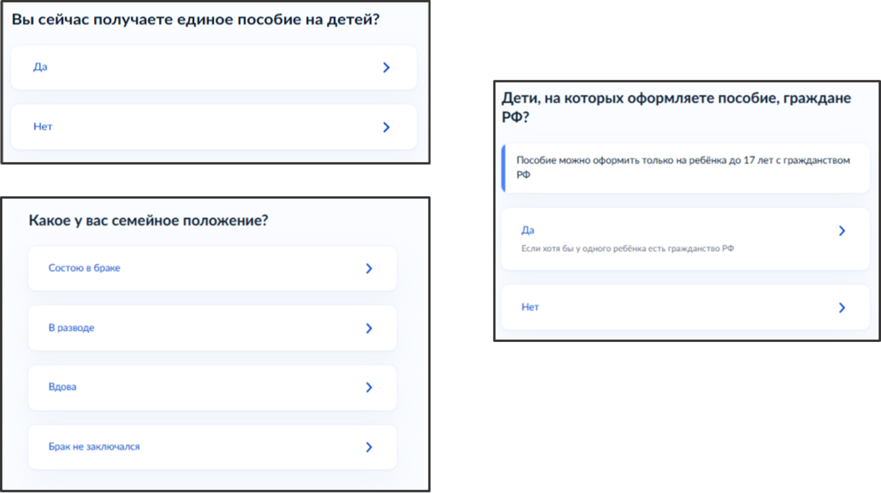Click the chevron next to «Да» option
This screenshot has height=493, width=881.
click(386, 67)
